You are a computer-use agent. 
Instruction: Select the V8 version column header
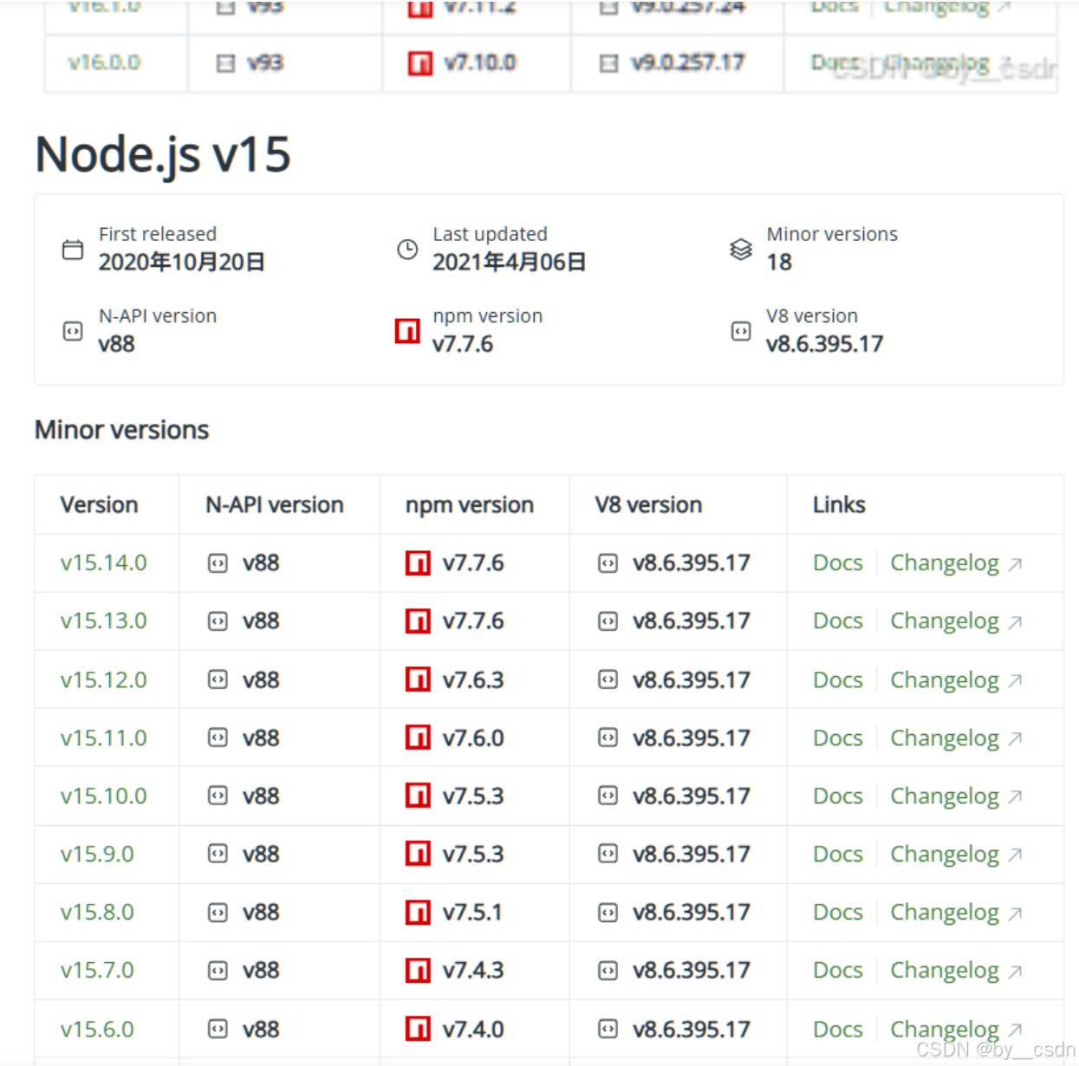click(648, 505)
